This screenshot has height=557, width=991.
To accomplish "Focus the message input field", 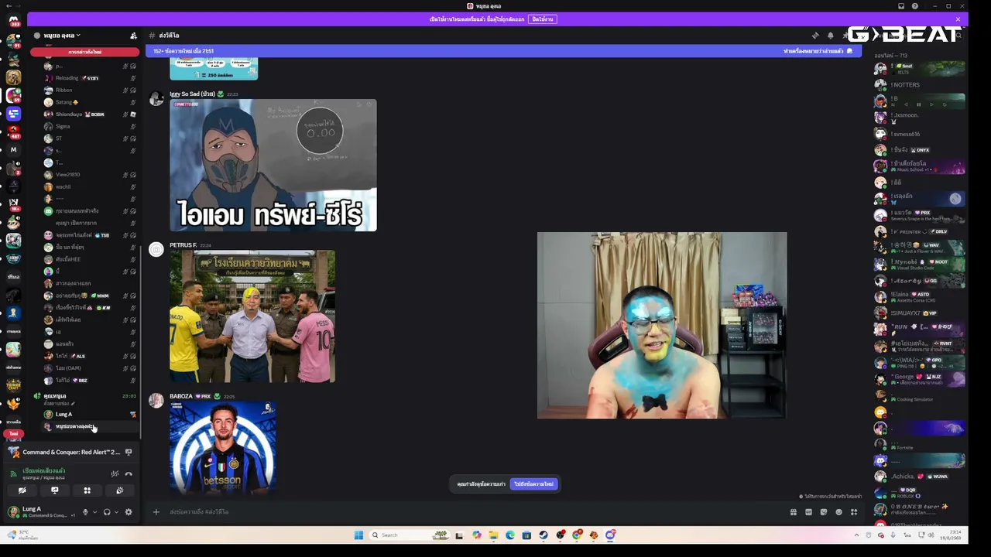I will point(472,512).
